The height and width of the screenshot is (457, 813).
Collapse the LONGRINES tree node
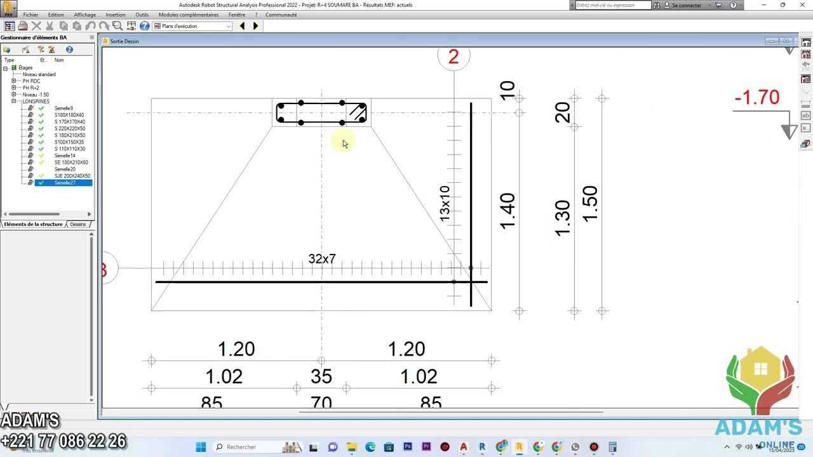(x=14, y=102)
